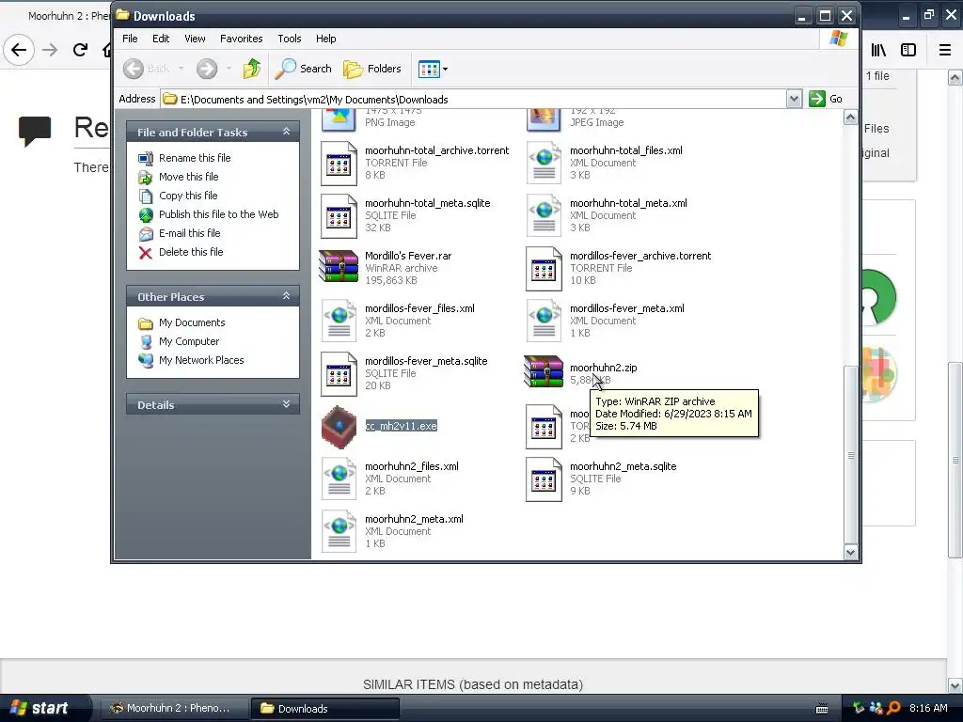Select Mordillo's Fever.rar WinRAR icon
The height and width of the screenshot is (722, 963).
pos(339,267)
